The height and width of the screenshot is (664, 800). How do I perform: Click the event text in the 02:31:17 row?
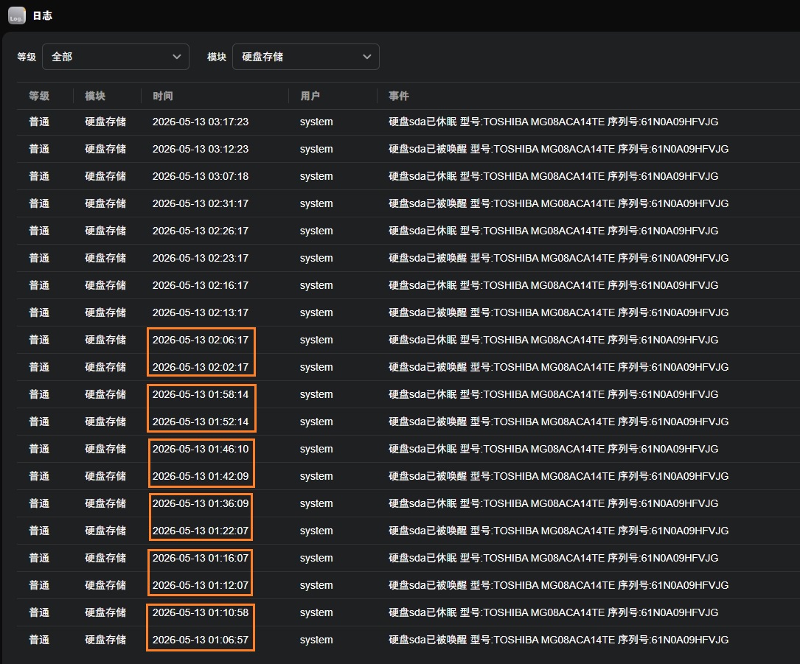[x=559, y=203]
